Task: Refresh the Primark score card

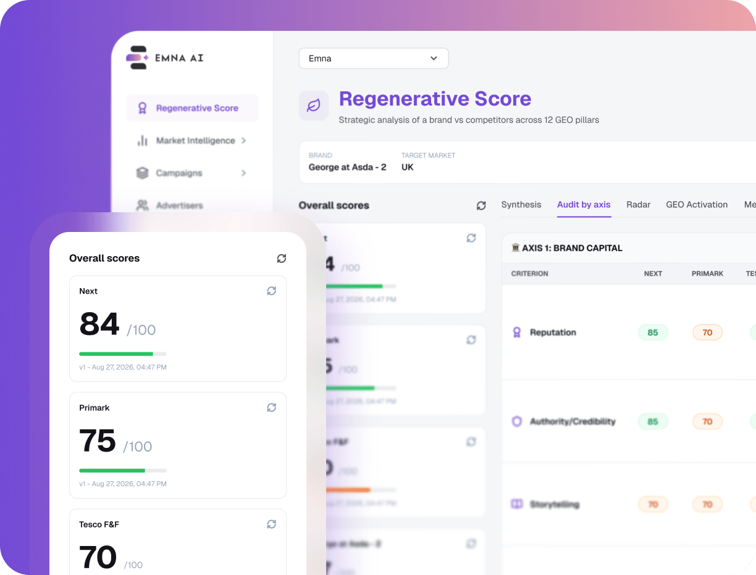Action: 271,407
